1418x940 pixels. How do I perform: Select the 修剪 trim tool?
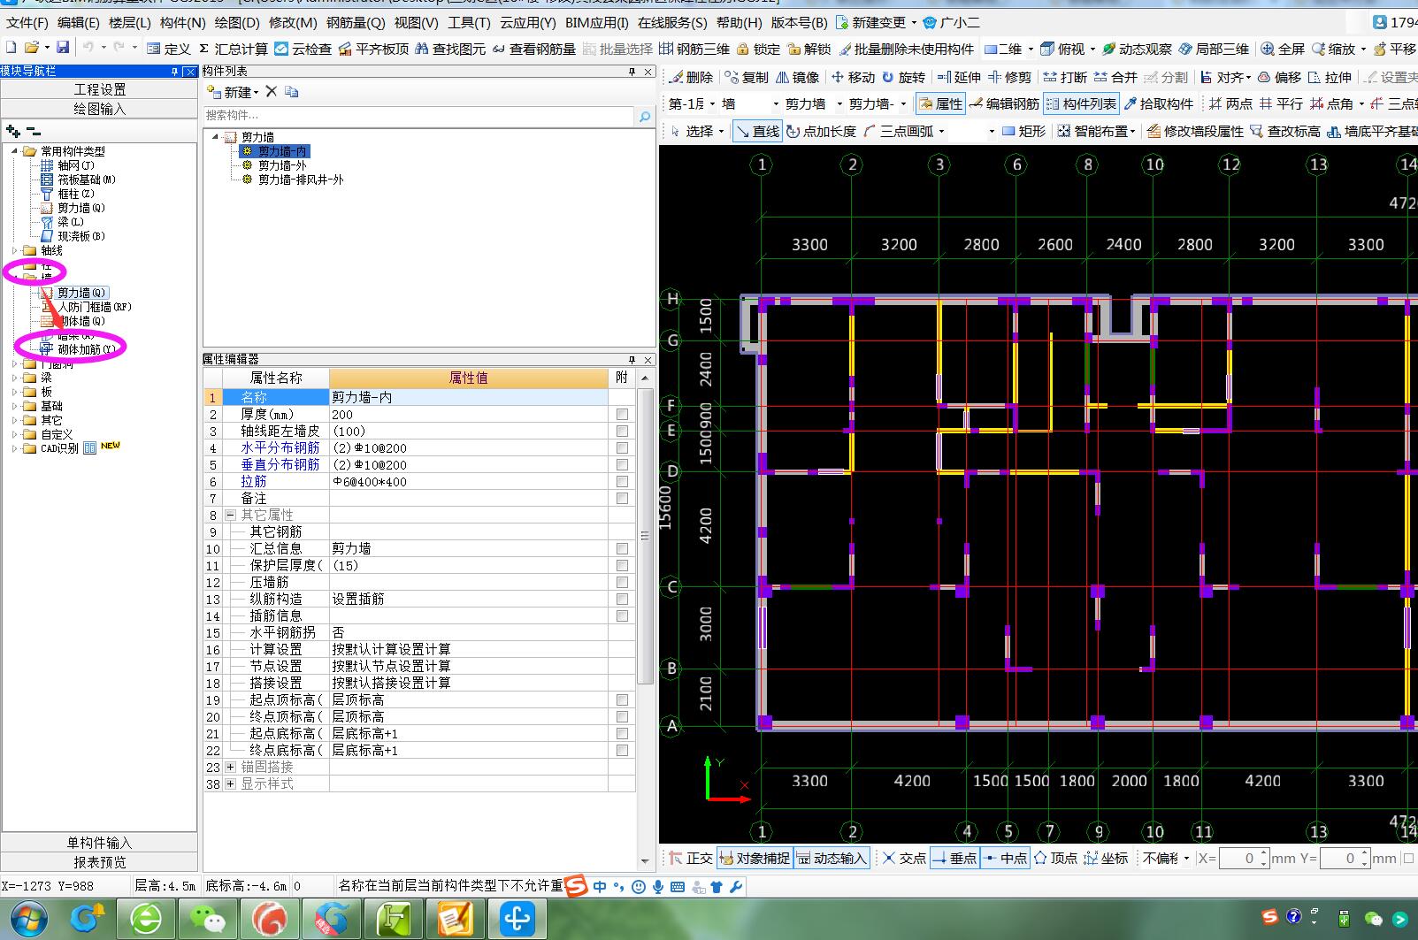(x=1009, y=77)
